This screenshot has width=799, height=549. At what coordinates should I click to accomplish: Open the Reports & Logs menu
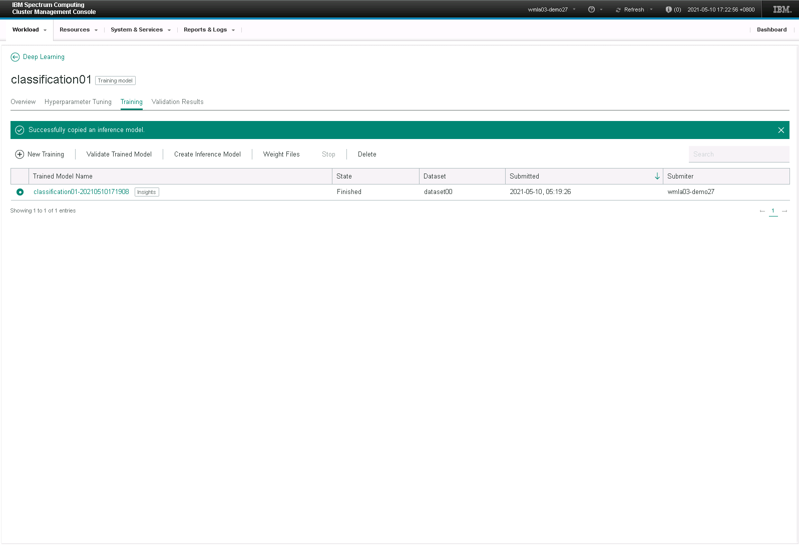(209, 30)
